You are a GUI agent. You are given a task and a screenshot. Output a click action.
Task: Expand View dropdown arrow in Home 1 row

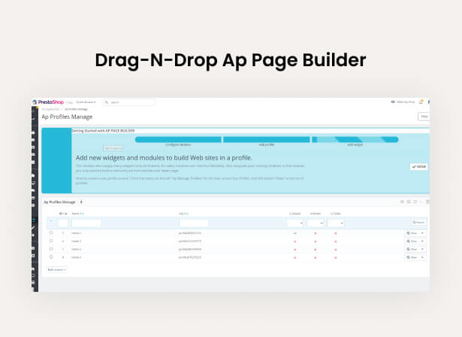point(422,233)
